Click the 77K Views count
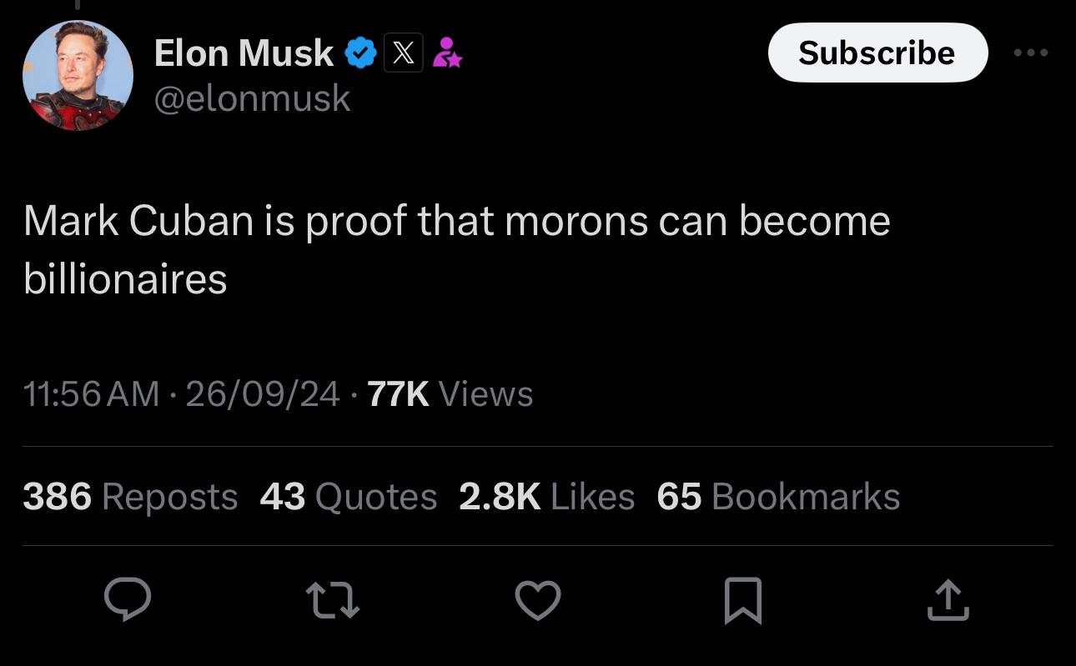The height and width of the screenshot is (666, 1076). [x=450, y=393]
